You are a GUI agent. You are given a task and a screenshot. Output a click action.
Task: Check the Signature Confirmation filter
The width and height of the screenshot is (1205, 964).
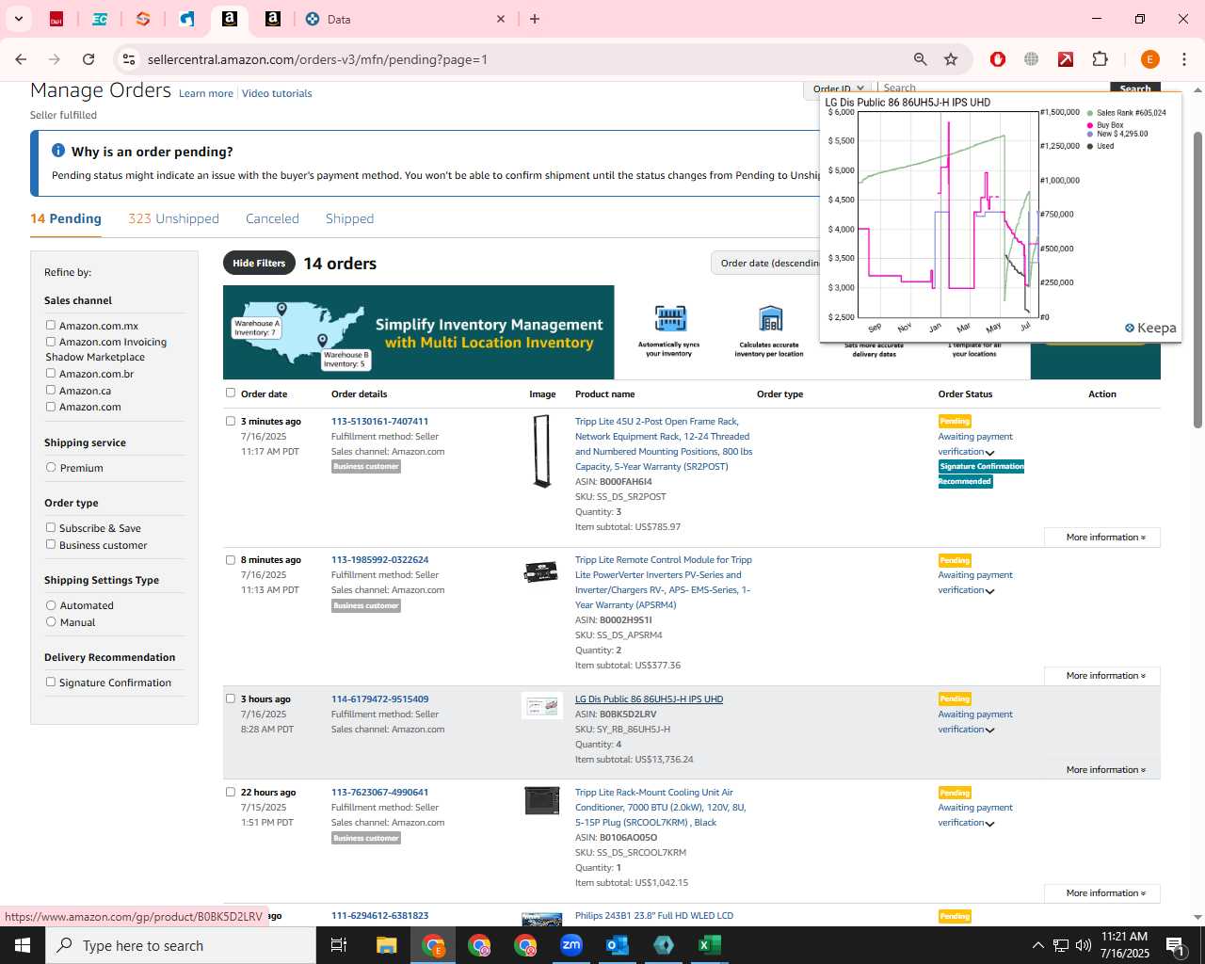[51, 683]
